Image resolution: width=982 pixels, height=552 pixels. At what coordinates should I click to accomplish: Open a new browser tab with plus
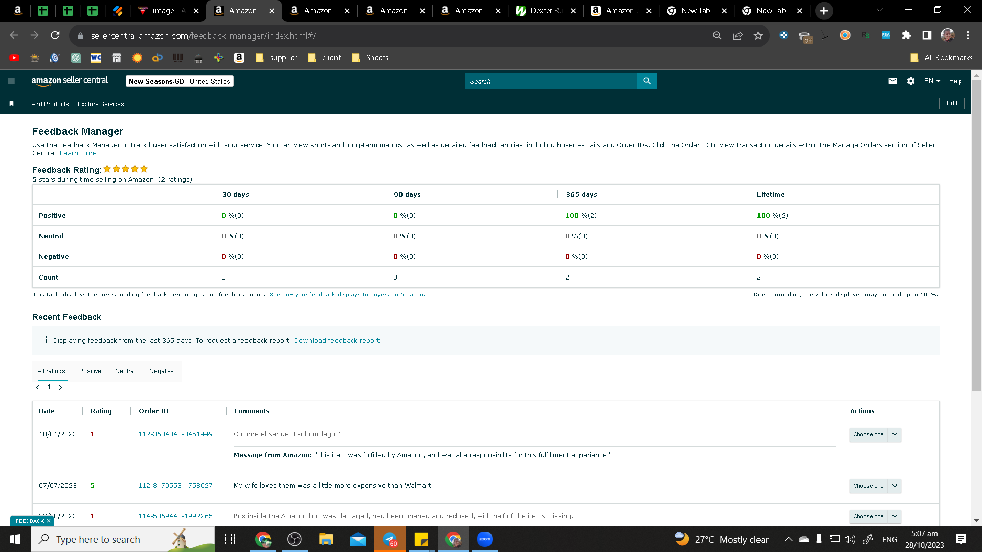click(824, 11)
